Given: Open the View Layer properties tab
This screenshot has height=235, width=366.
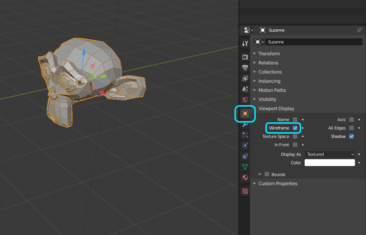Looking at the screenshot, I should tap(245, 78).
